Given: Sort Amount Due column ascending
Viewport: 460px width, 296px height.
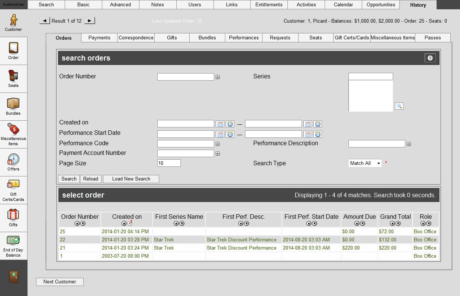Looking at the screenshot, I should [x=357, y=223].
